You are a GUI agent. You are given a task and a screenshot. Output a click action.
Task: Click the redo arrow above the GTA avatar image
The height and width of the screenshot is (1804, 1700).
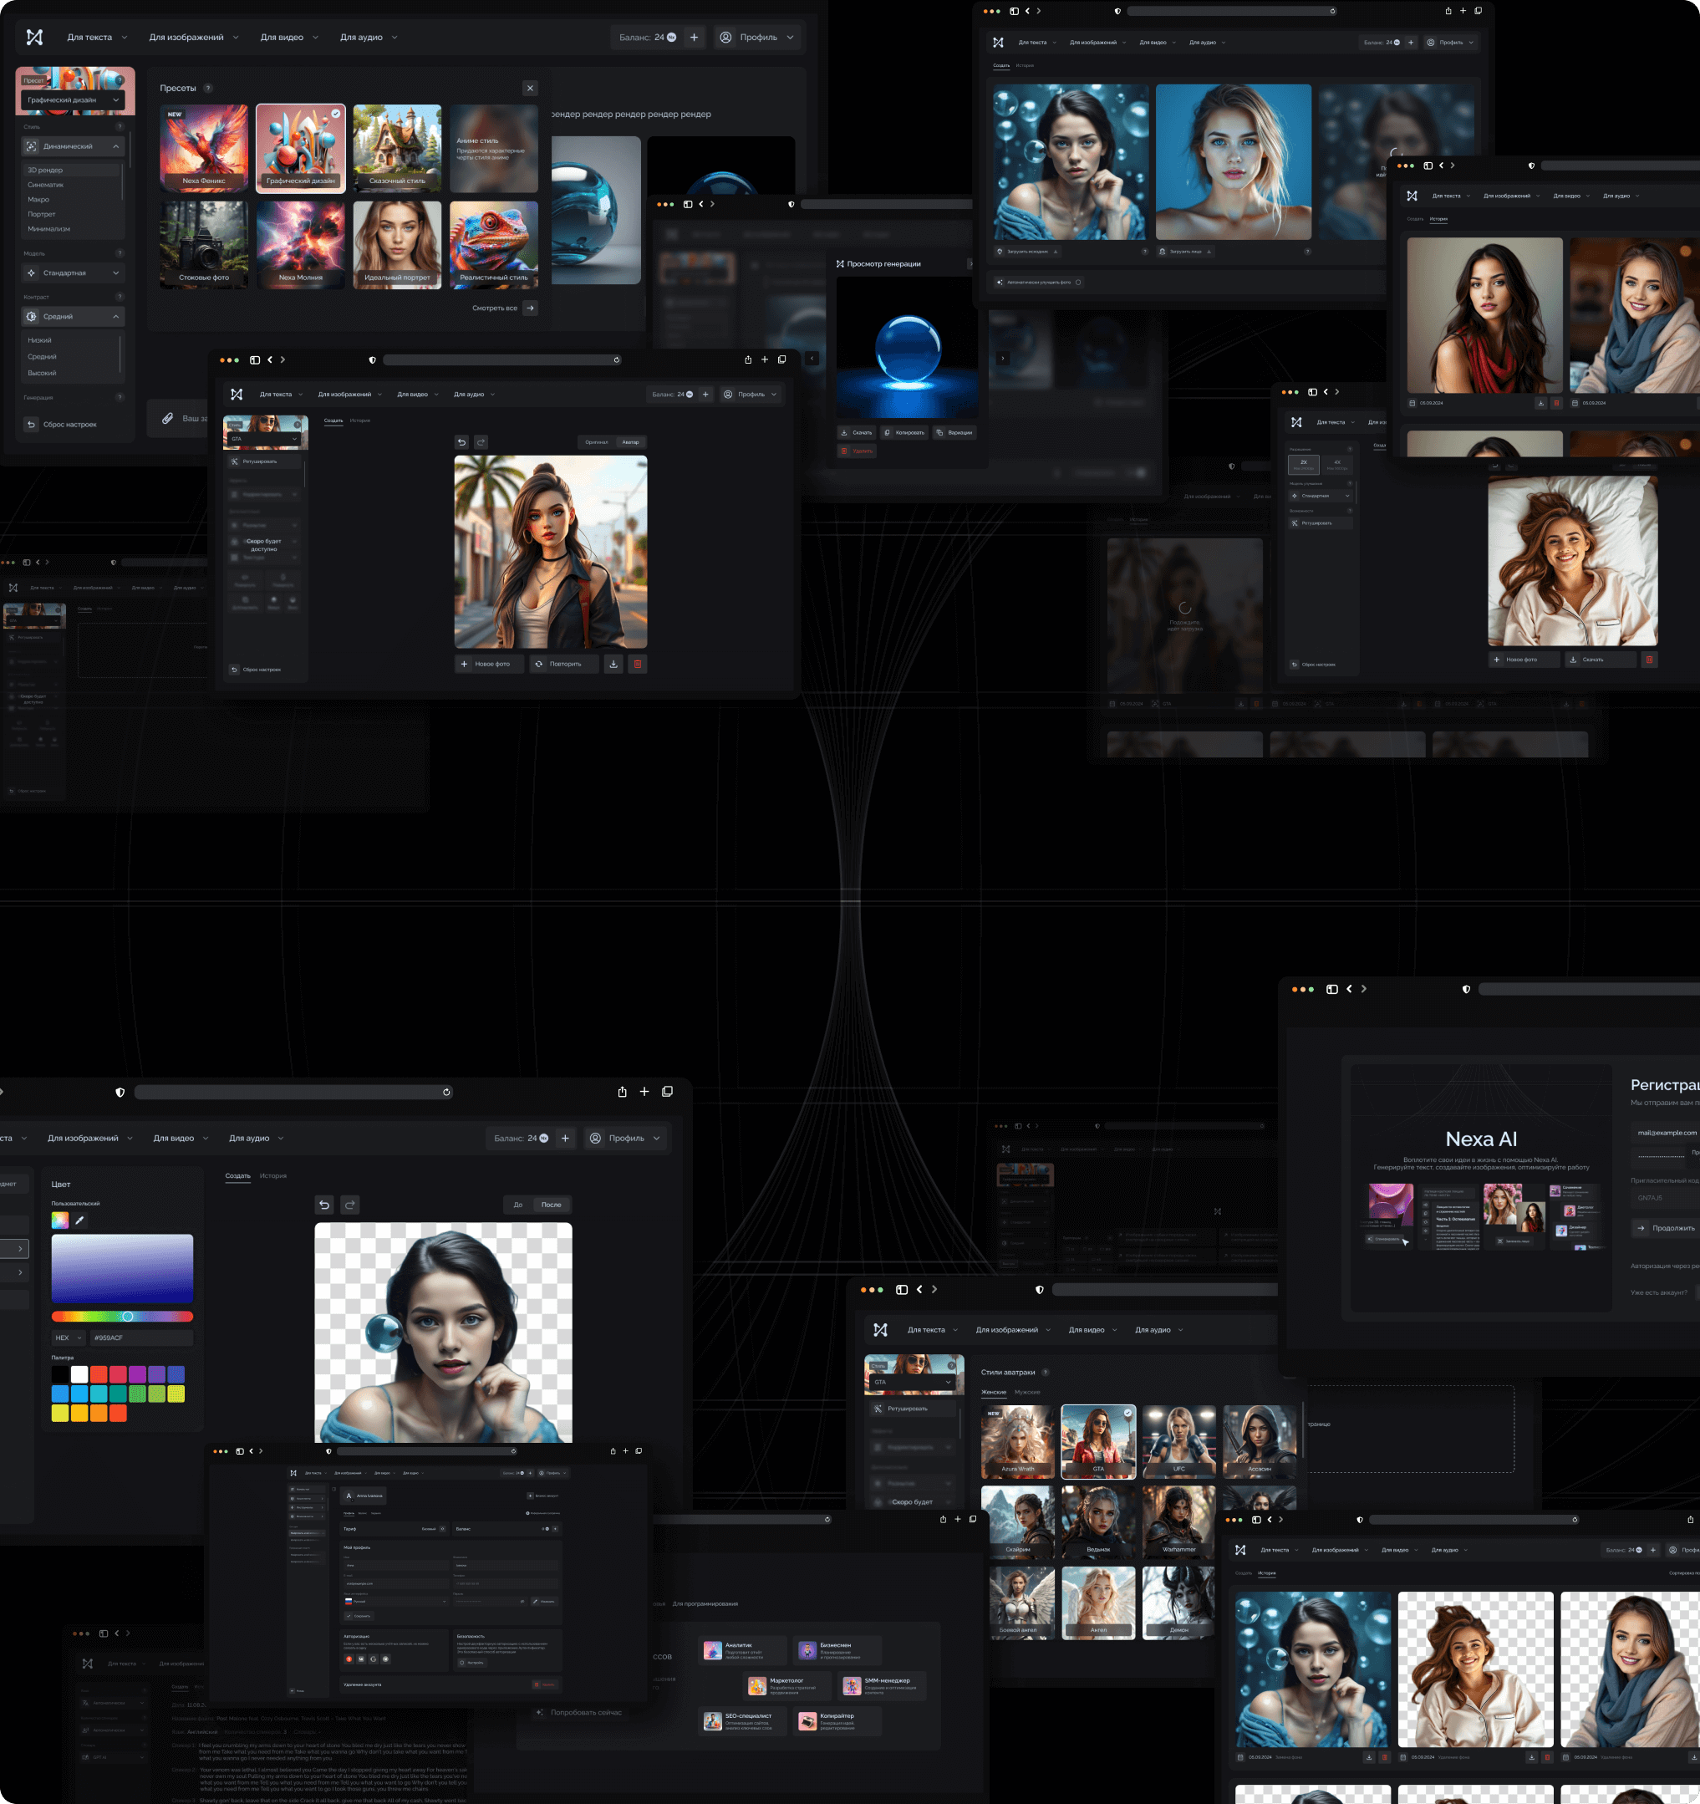pos(481,442)
